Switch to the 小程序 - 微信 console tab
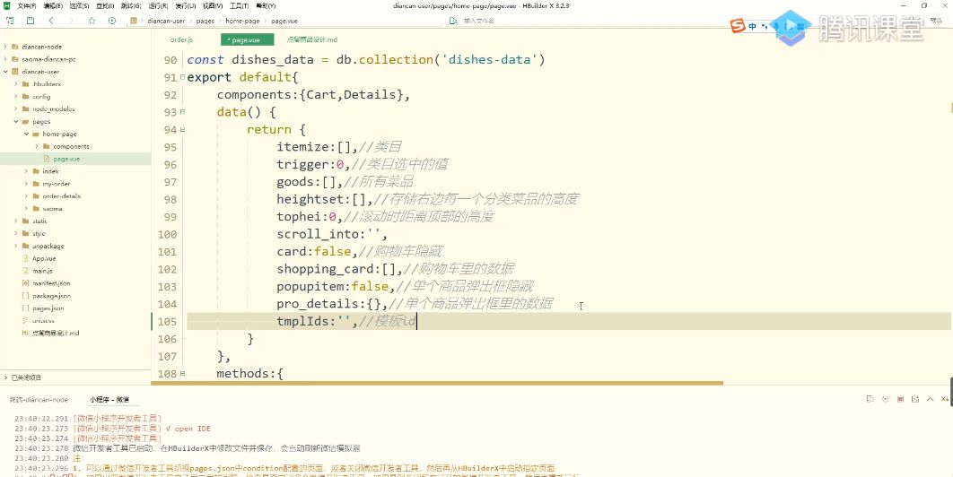953x477 pixels. point(109,400)
